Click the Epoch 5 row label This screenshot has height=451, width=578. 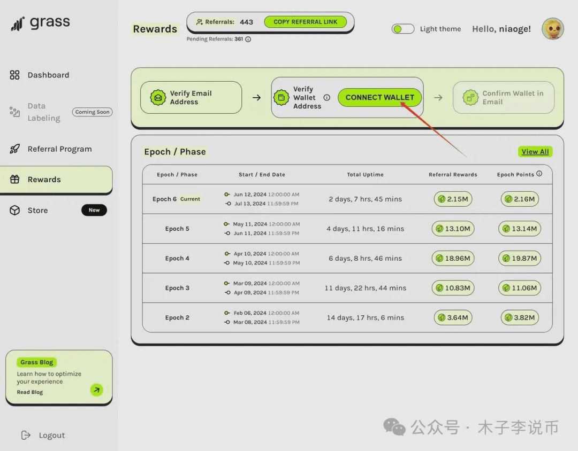(x=177, y=229)
